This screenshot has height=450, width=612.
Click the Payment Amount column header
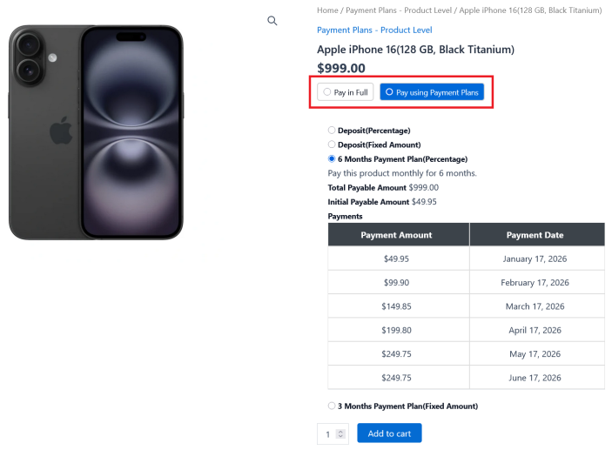(397, 235)
